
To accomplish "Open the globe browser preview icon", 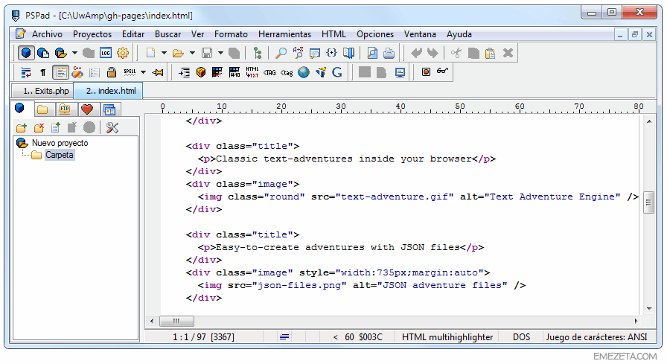I will [304, 72].
